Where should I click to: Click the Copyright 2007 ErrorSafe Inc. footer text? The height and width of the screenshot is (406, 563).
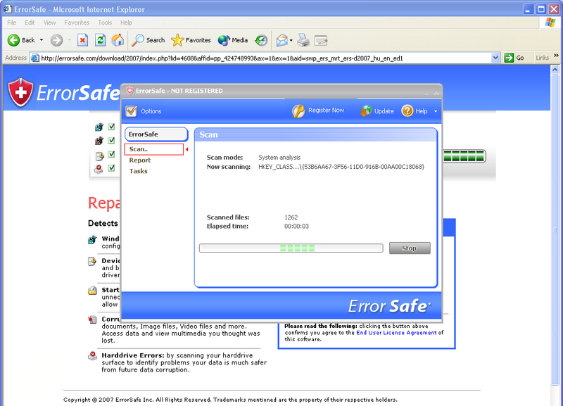click(230, 400)
